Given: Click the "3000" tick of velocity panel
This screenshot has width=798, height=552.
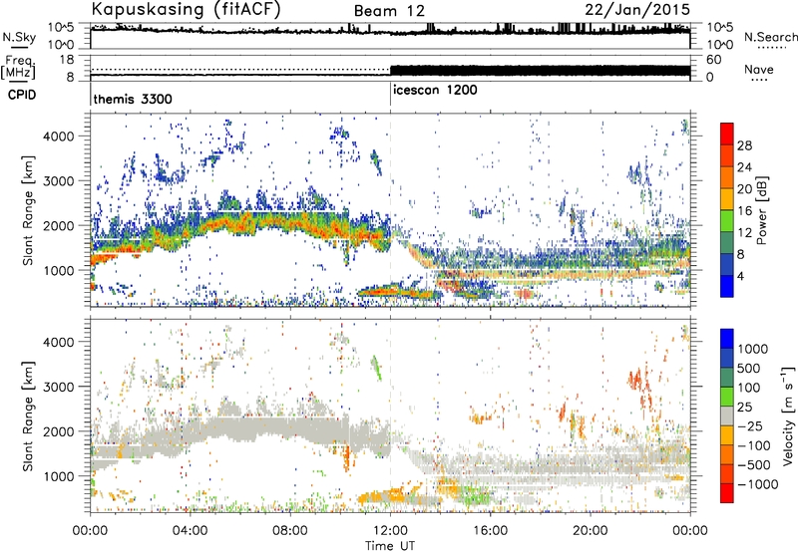Looking at the screenshot, I should 59,387.
